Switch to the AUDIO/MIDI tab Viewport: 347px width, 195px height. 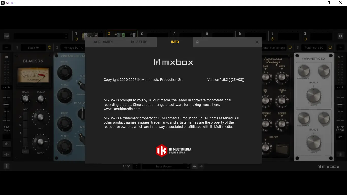click(x=103, y=42)
